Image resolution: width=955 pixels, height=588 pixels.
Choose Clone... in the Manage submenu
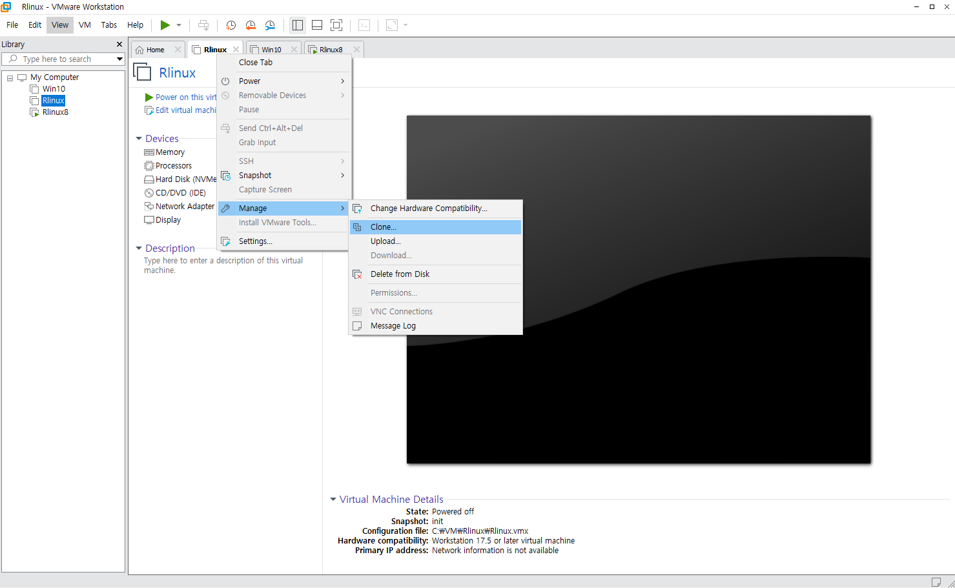pos(436,227)
